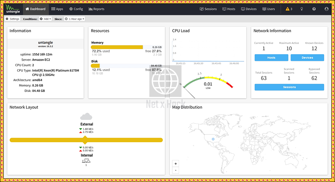335x182 pixels.
Task: Zoom in on the map
Action: click(x=176, y=164)
